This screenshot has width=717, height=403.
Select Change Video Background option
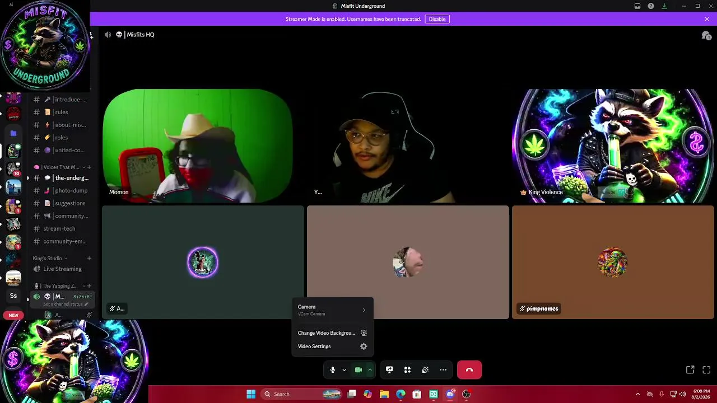(x=332, y=333)
